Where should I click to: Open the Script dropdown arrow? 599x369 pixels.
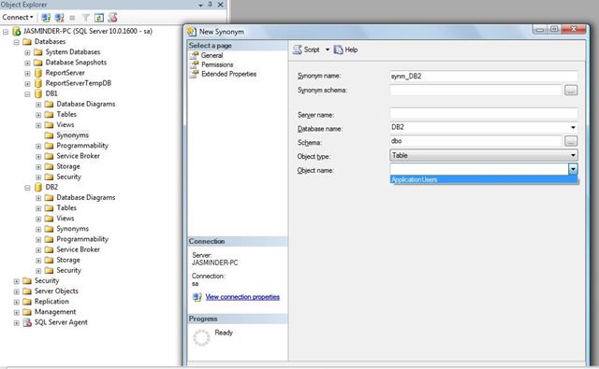pos(328,50)
